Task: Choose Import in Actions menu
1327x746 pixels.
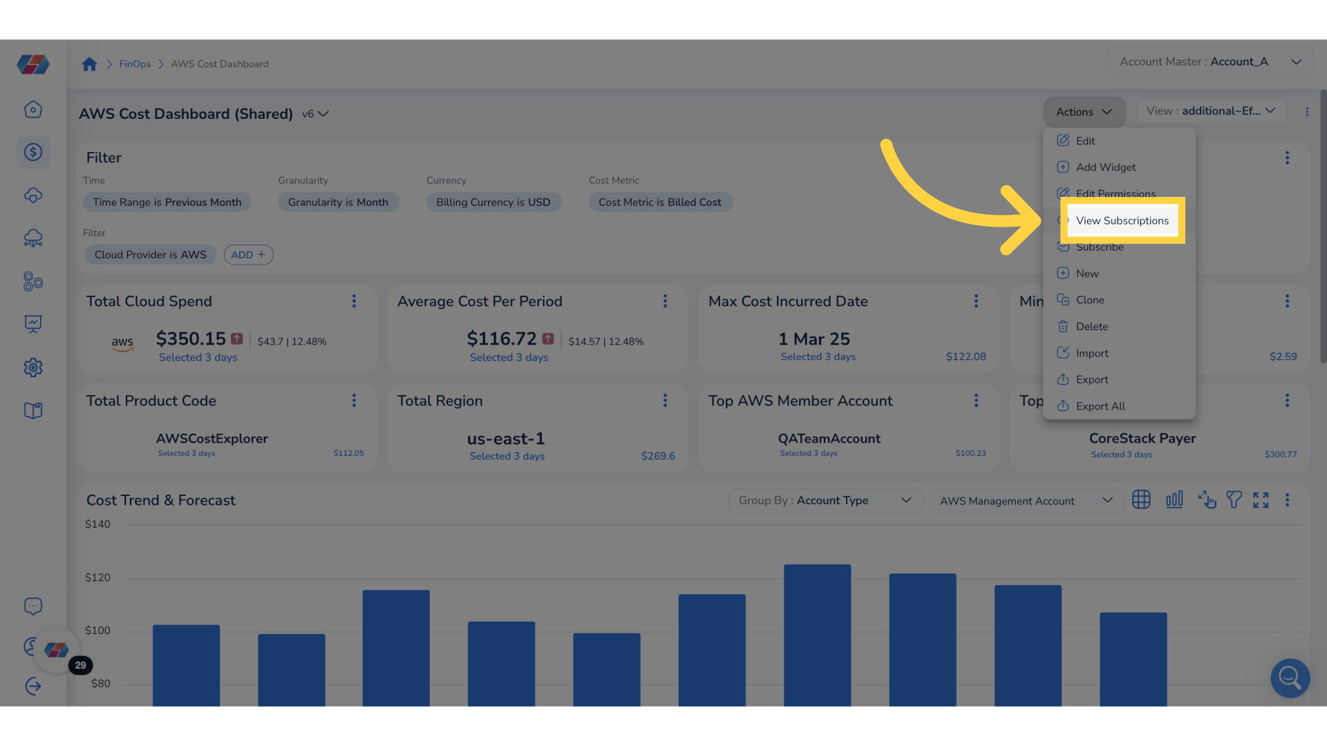Action: pyautogui.click(x=1119, y=353)
